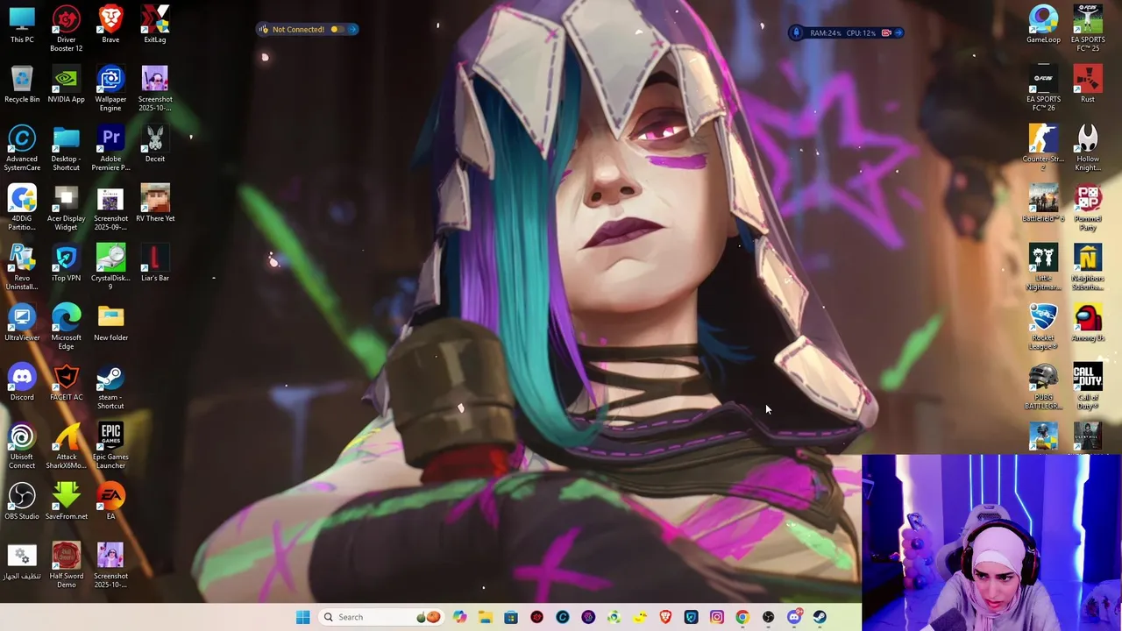Open the Discord desktop icon
Image resolution: width=1122 pixels, height=631 pixels.
click(x=22, y=382)
